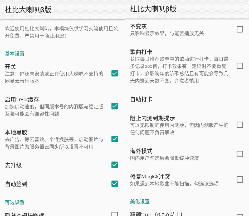The width and height of the screenshot is (249, 216).
Task: Select the 基本设置 section header
Action: click(x=14, y=53)
